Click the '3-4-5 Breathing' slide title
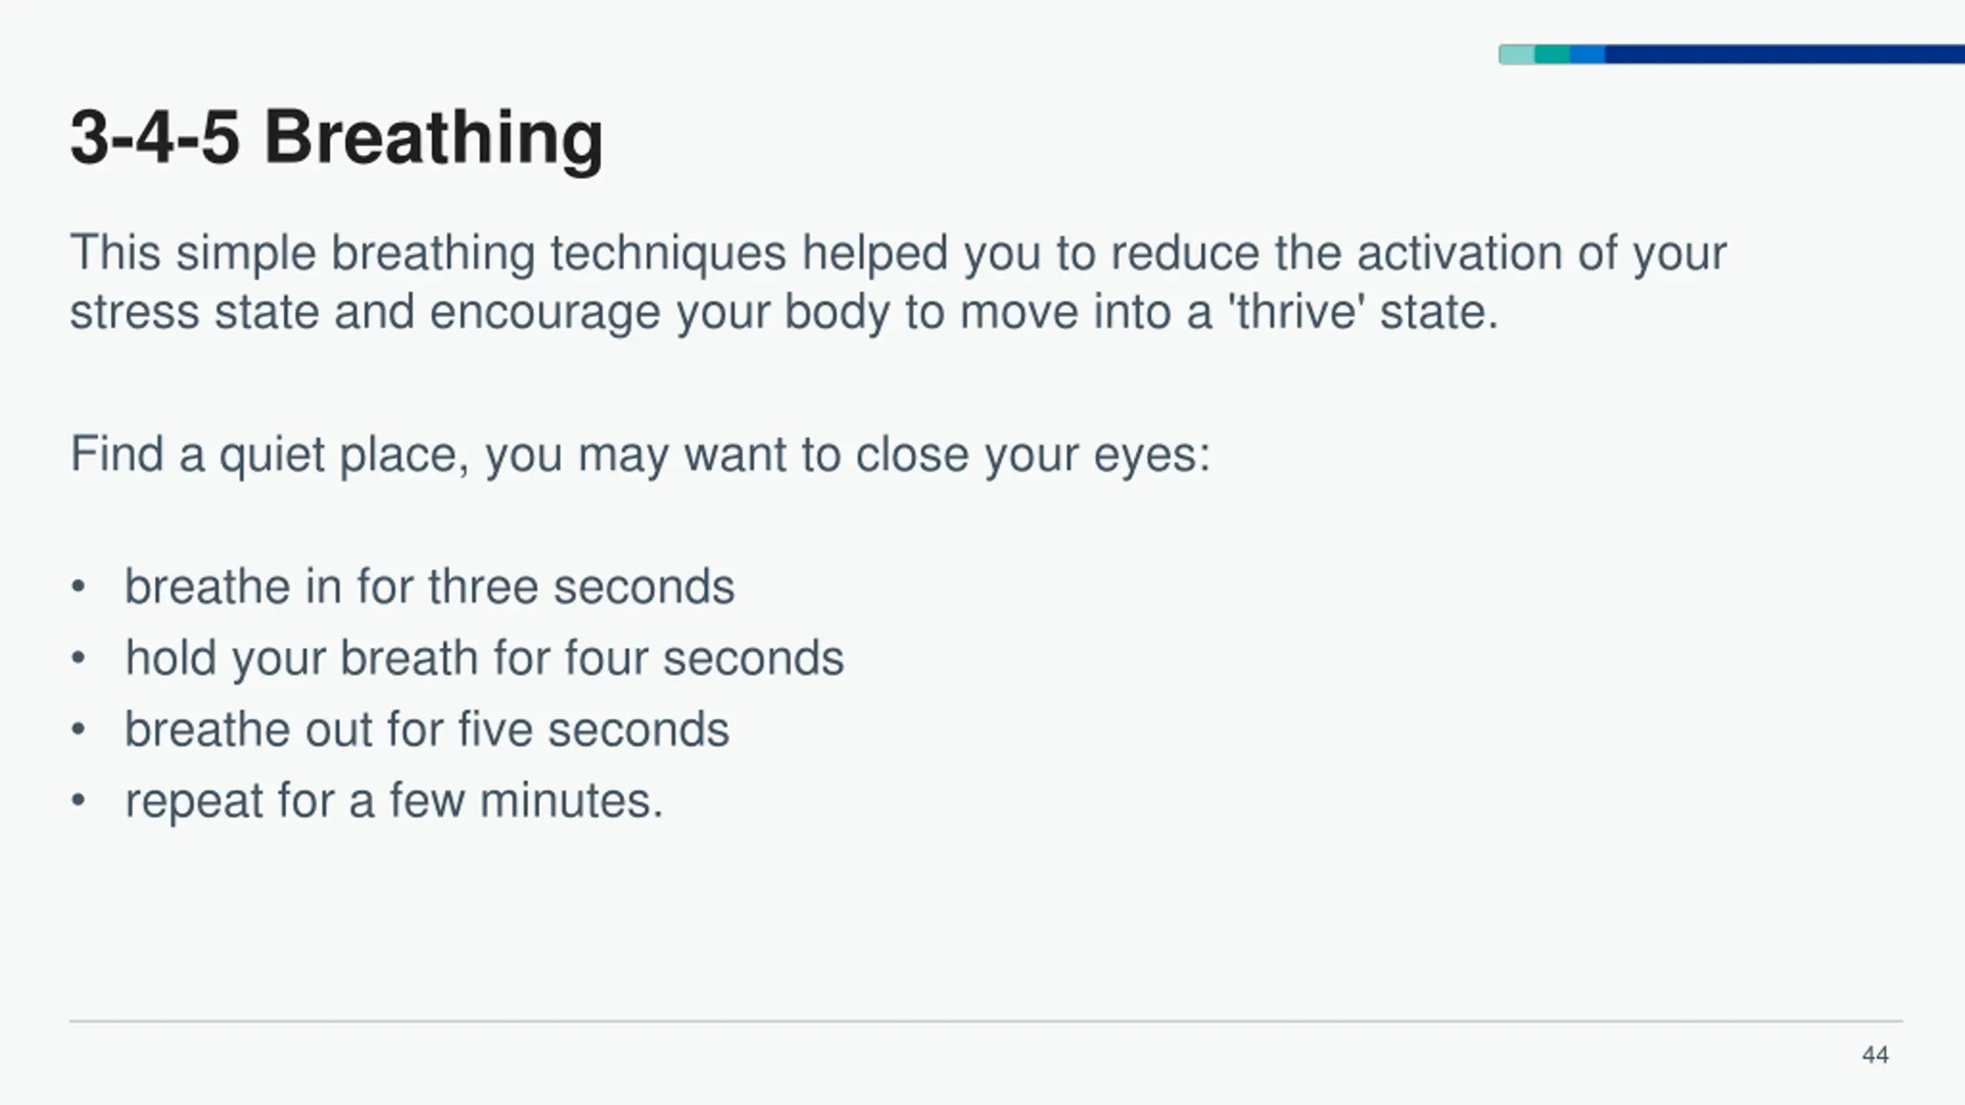The height and width of the screenshot is (1105, 1965). [336, 138]
